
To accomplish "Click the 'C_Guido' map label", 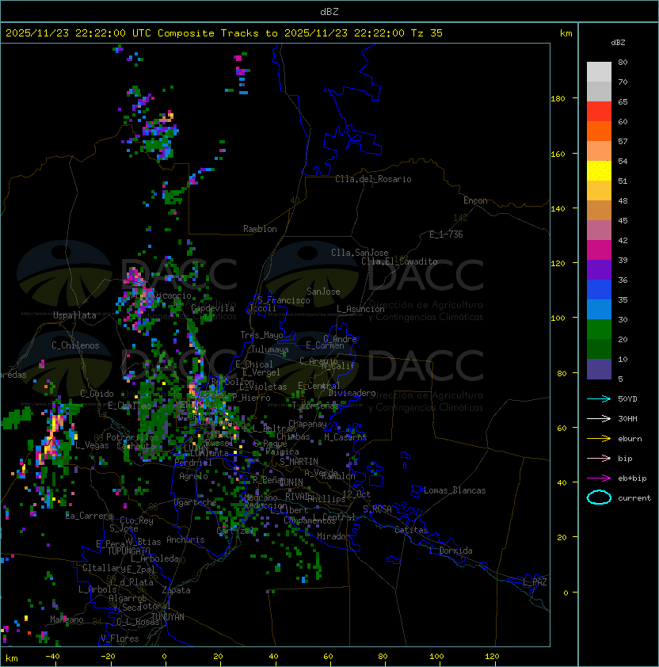I will (97, 394).
